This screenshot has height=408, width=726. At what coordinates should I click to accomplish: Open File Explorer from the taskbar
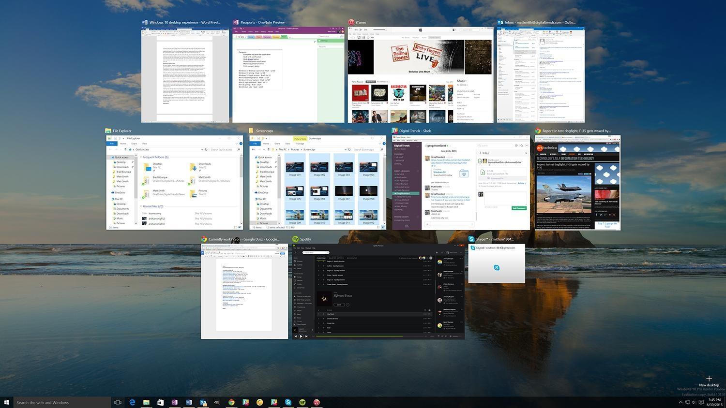(146, 402)
